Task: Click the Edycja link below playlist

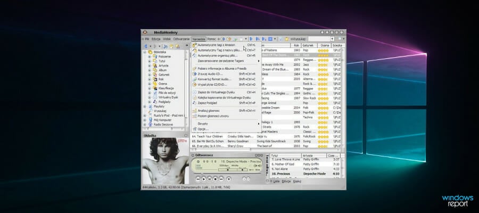Action: [286, 181]
